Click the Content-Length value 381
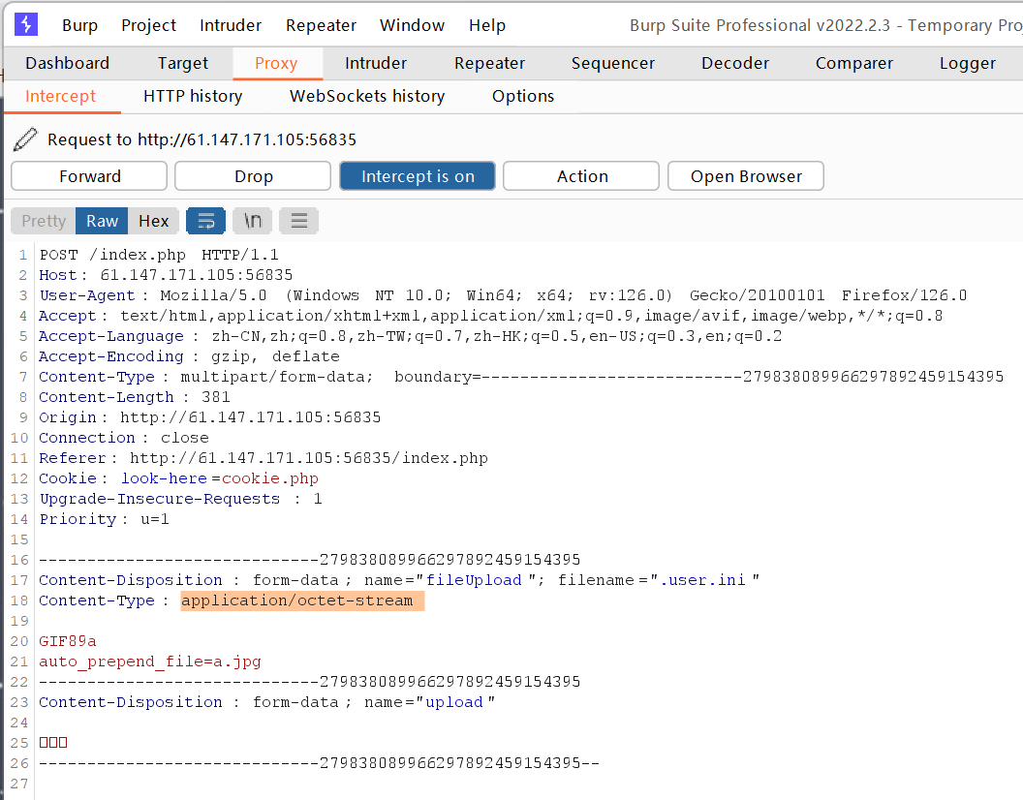Viewport: 1023px width, 800px height. (215, 397)
